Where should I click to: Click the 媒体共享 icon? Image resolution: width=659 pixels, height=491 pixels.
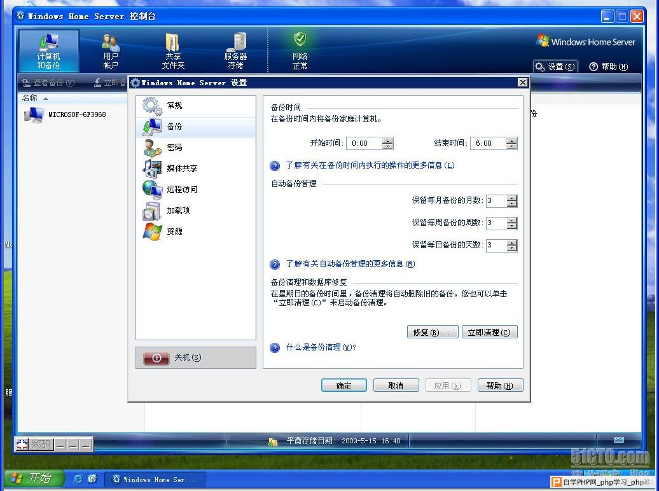tap(152, 169)
